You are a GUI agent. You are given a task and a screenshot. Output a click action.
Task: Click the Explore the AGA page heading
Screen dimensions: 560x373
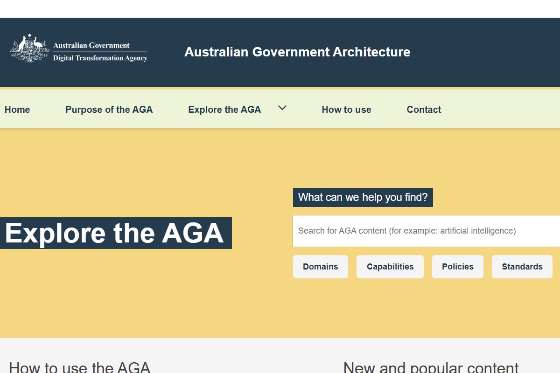(115, 233)
